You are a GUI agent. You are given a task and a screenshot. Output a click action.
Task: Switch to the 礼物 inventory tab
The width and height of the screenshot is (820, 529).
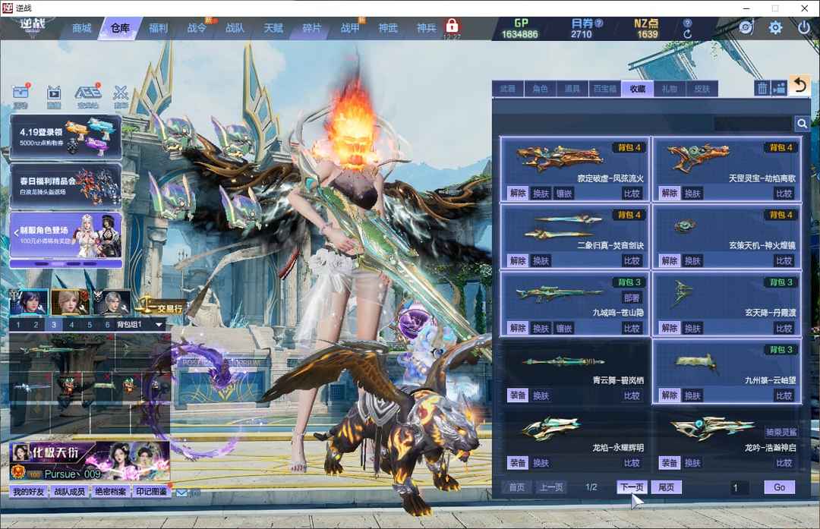pyautogui.click(x=670, y=89)
